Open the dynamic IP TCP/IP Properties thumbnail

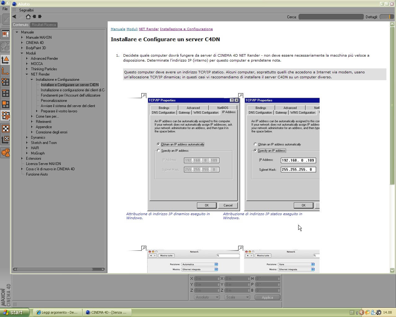click(194, 154)
